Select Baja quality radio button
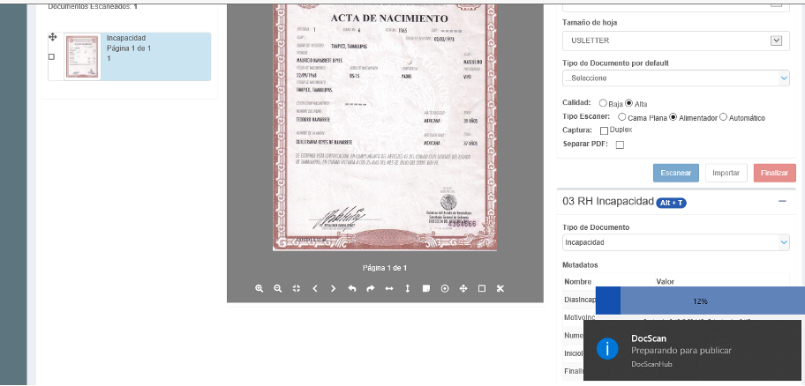Screen dimensions: 805x386 [603, 103]
